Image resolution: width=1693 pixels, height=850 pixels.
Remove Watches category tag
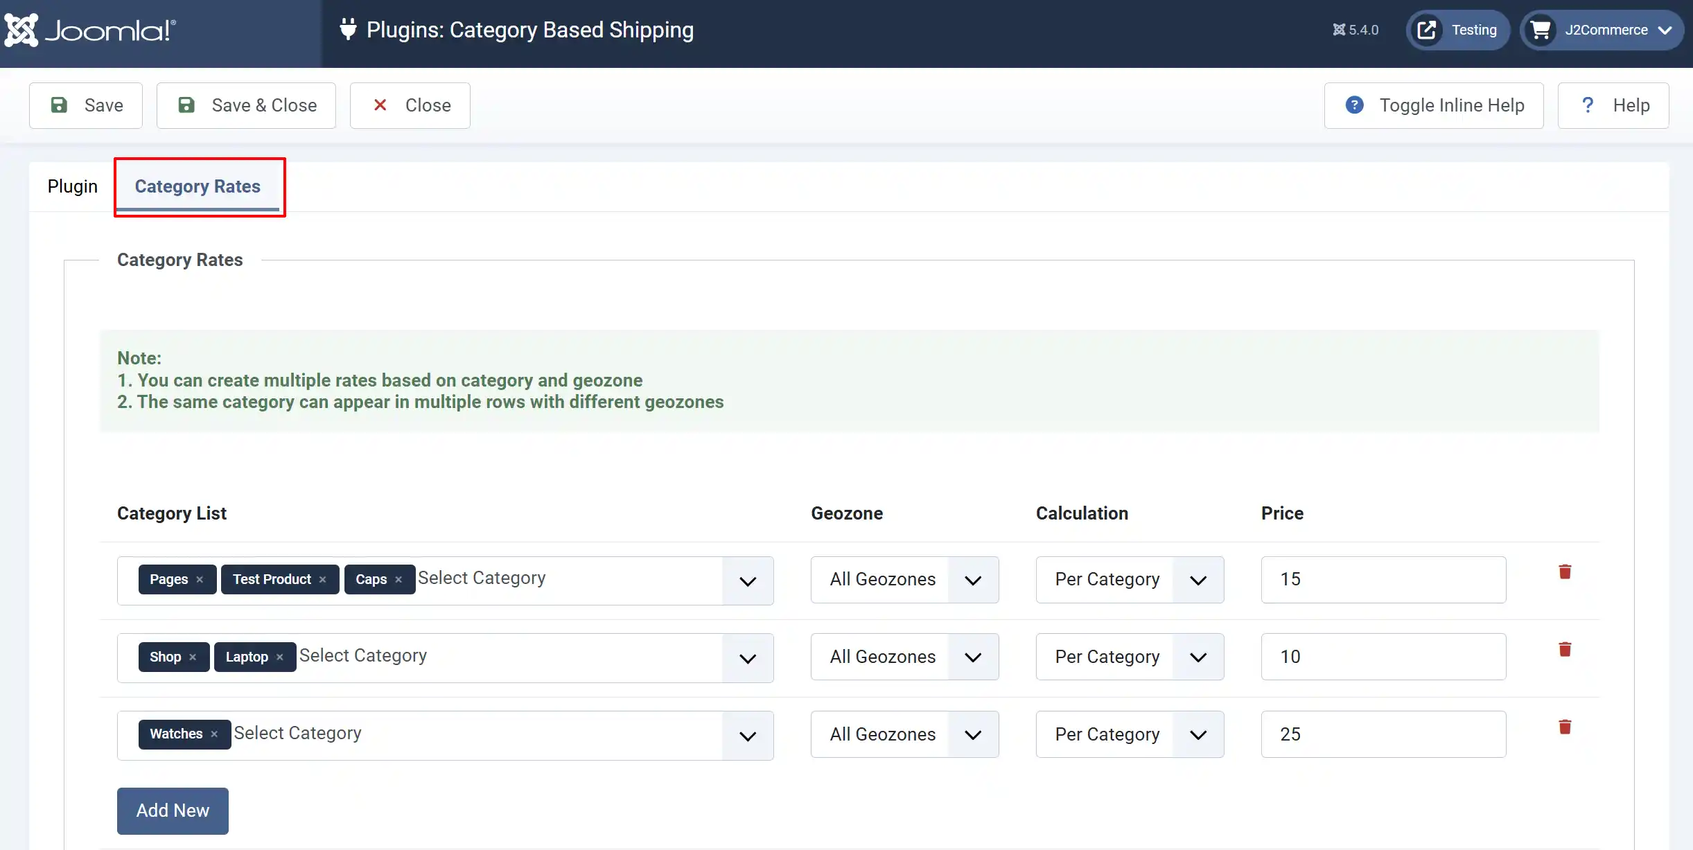point(214,734)
